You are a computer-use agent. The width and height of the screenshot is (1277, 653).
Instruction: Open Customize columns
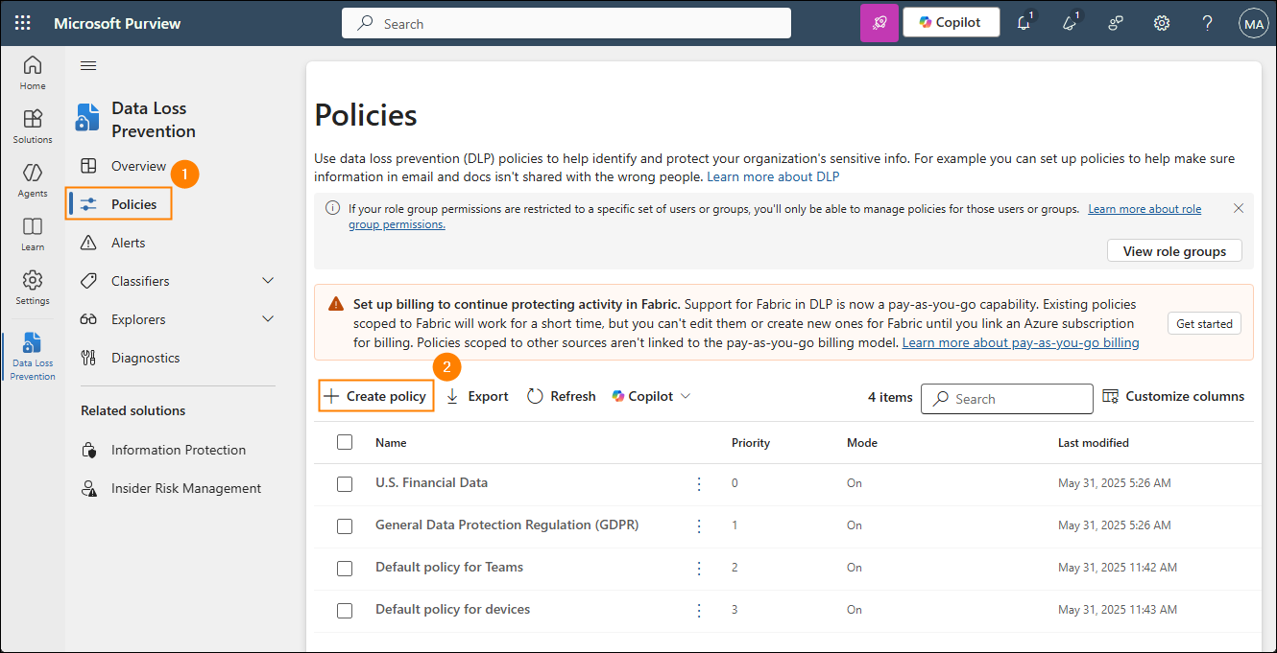coord(1173,396)
